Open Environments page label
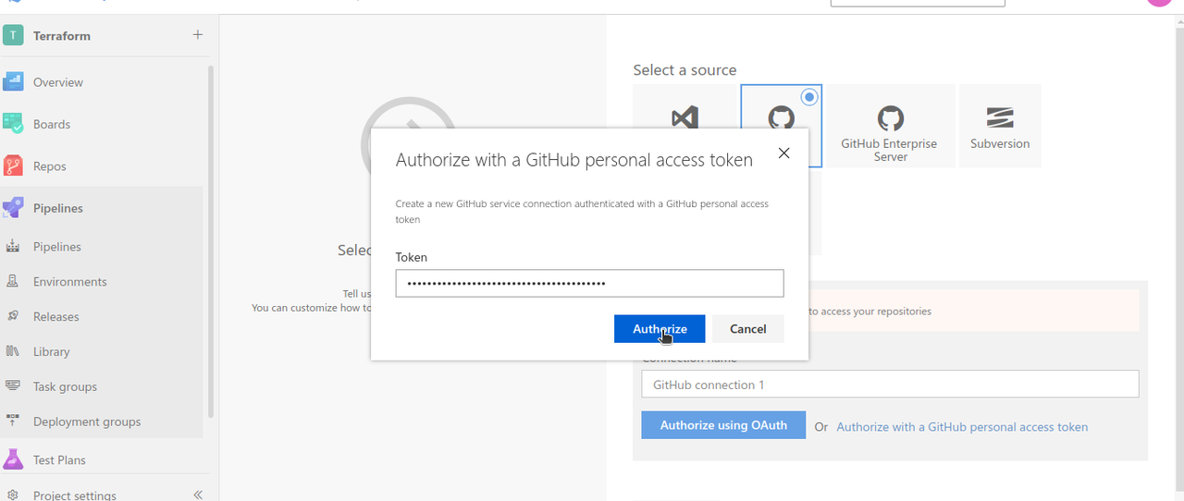The height and width of the screenshot is (501, 1184). pyautogui.click(x=70, y=282)
